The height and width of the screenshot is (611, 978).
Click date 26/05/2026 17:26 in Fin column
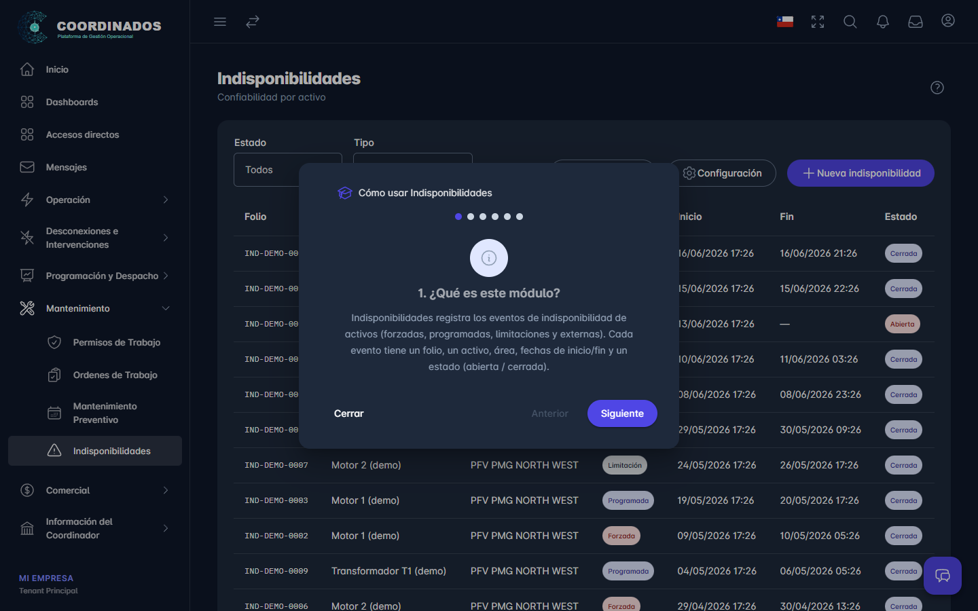819,465
